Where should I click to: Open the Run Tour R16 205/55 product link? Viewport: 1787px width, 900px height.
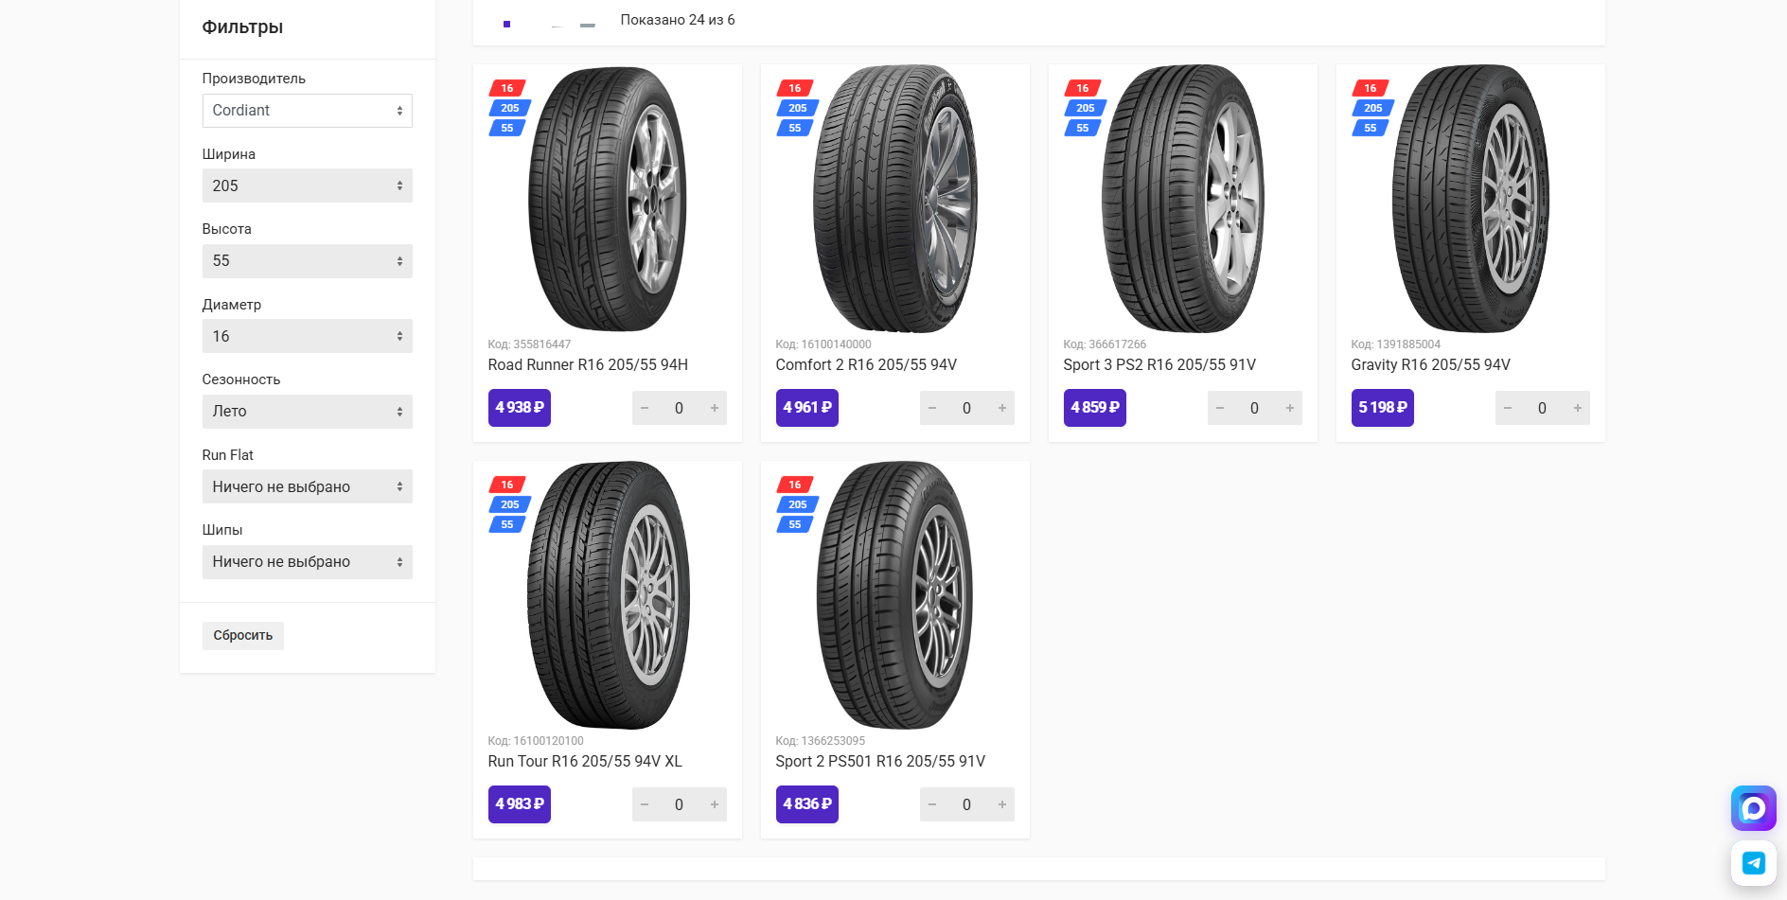coord(585,762)
